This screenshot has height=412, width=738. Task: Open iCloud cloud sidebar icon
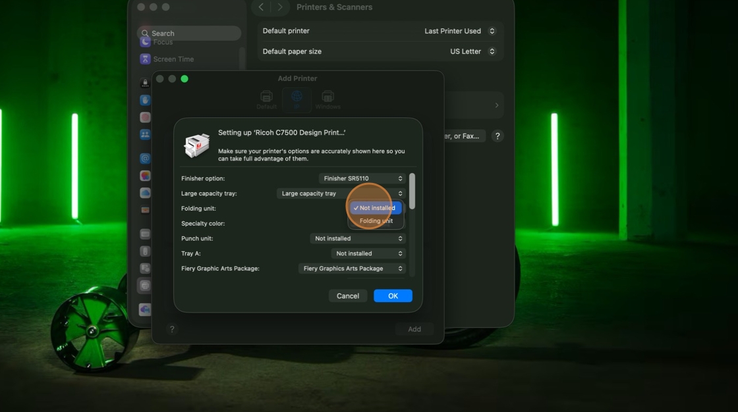click(145, 193)
